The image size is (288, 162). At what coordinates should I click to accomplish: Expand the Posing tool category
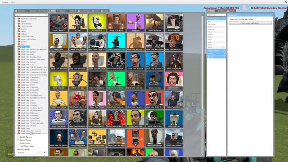pos(216,54)
